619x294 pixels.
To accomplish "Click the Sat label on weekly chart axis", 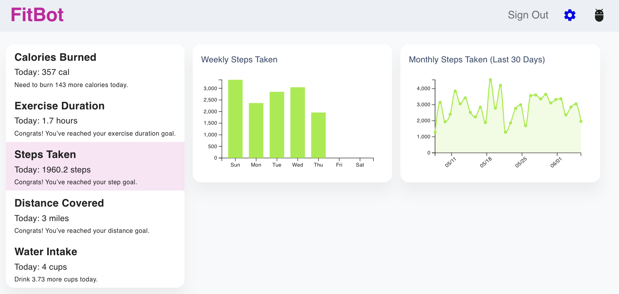I will [360, 165].
